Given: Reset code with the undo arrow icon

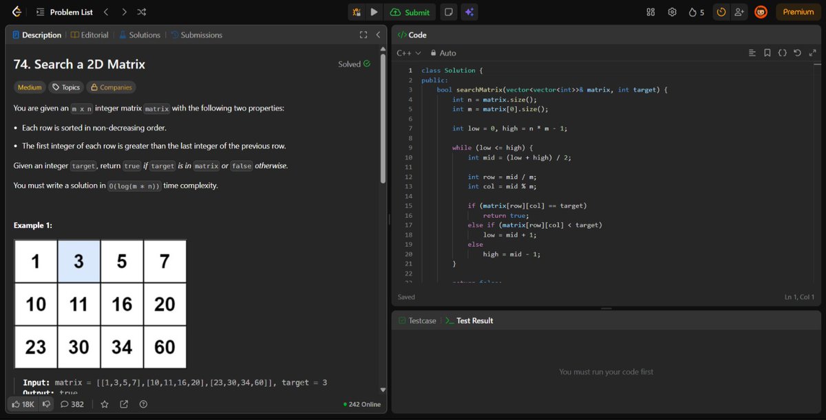Looking at the screenshot, I should (x=797, y=53).
